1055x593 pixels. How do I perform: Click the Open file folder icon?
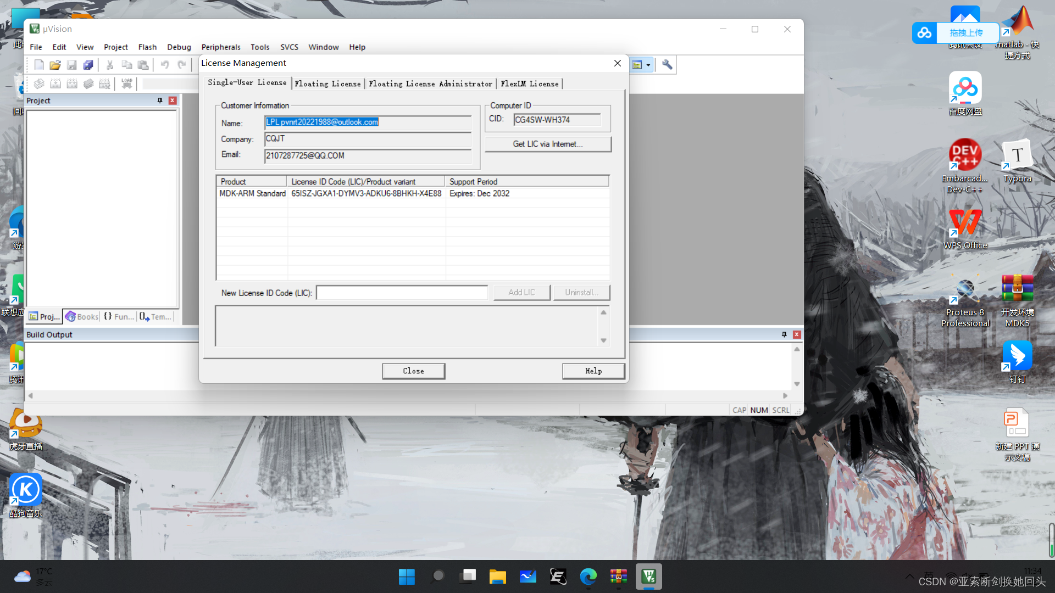pos(55,65)
